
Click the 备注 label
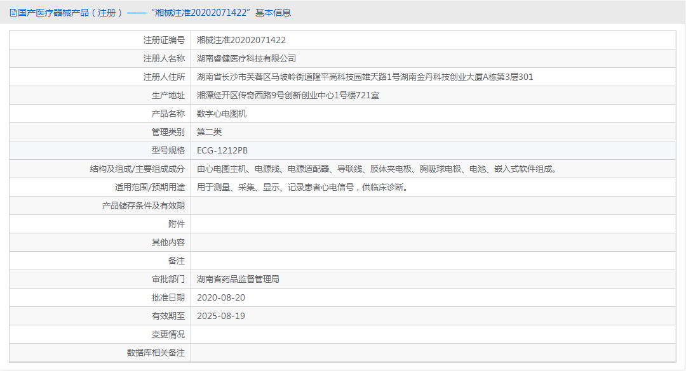pos(177,261)
